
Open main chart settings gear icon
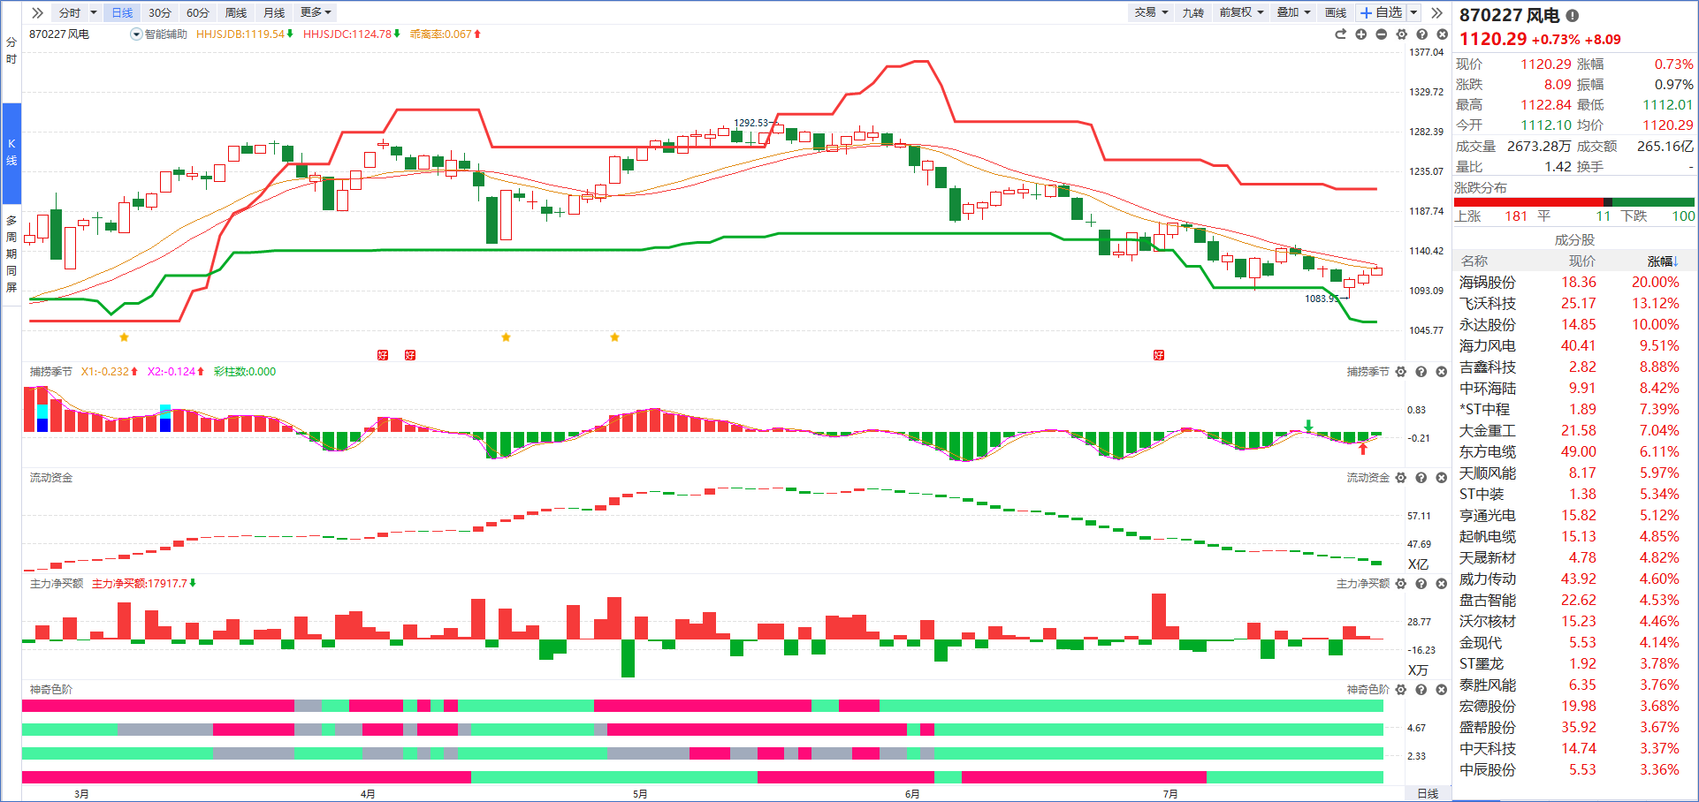[1401, 34]
